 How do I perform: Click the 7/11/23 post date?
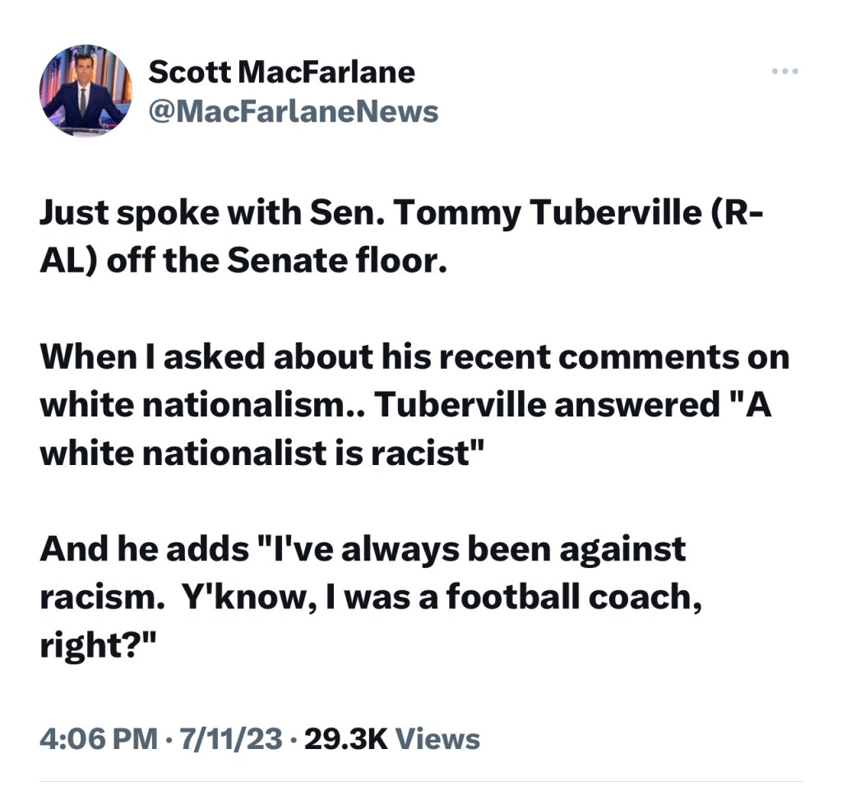coord(230,737)
